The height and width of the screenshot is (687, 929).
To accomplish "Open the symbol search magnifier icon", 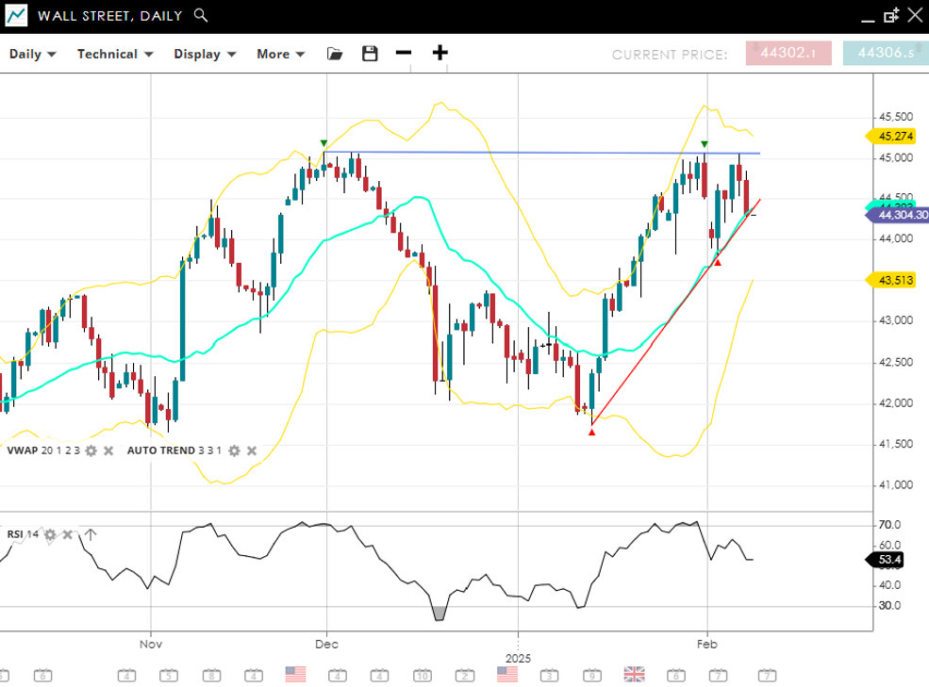I will (x=200, y=15).
